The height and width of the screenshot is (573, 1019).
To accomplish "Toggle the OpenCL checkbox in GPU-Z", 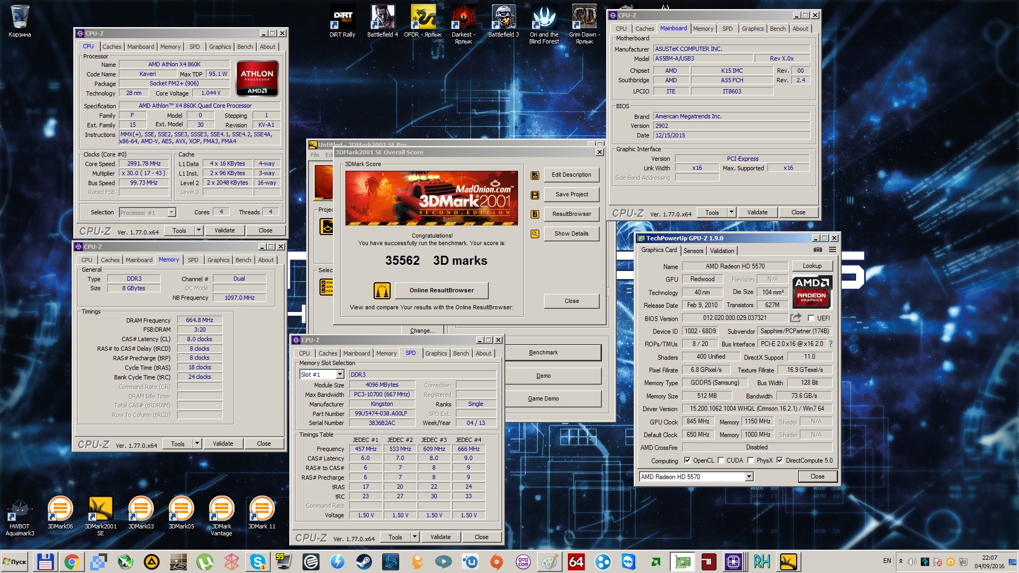I will coord(687,461).
